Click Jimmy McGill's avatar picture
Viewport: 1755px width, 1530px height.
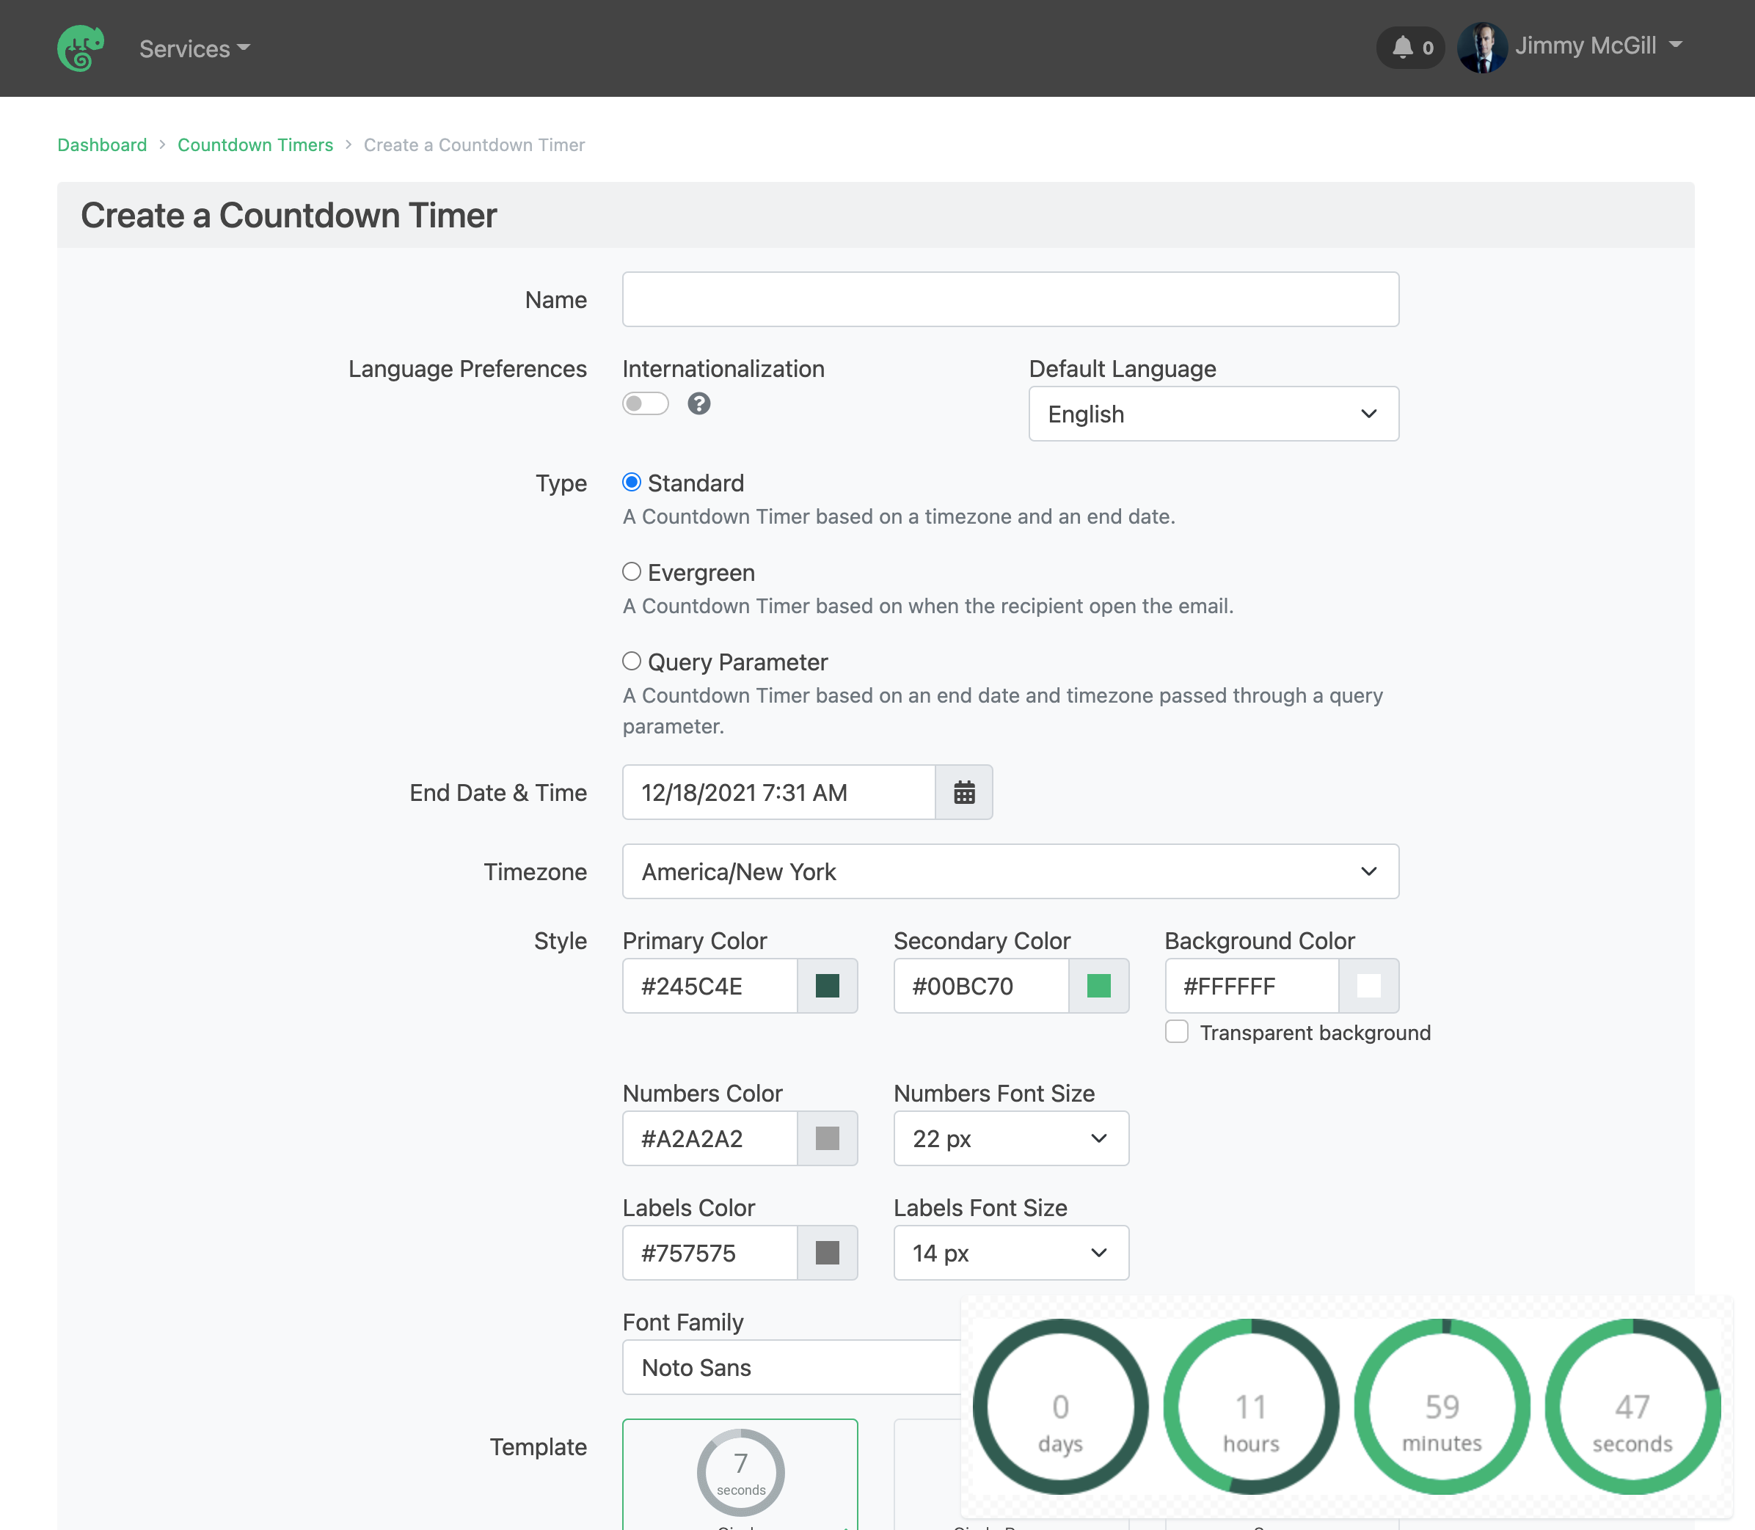pyautogui.click(x=1482, y=47)
